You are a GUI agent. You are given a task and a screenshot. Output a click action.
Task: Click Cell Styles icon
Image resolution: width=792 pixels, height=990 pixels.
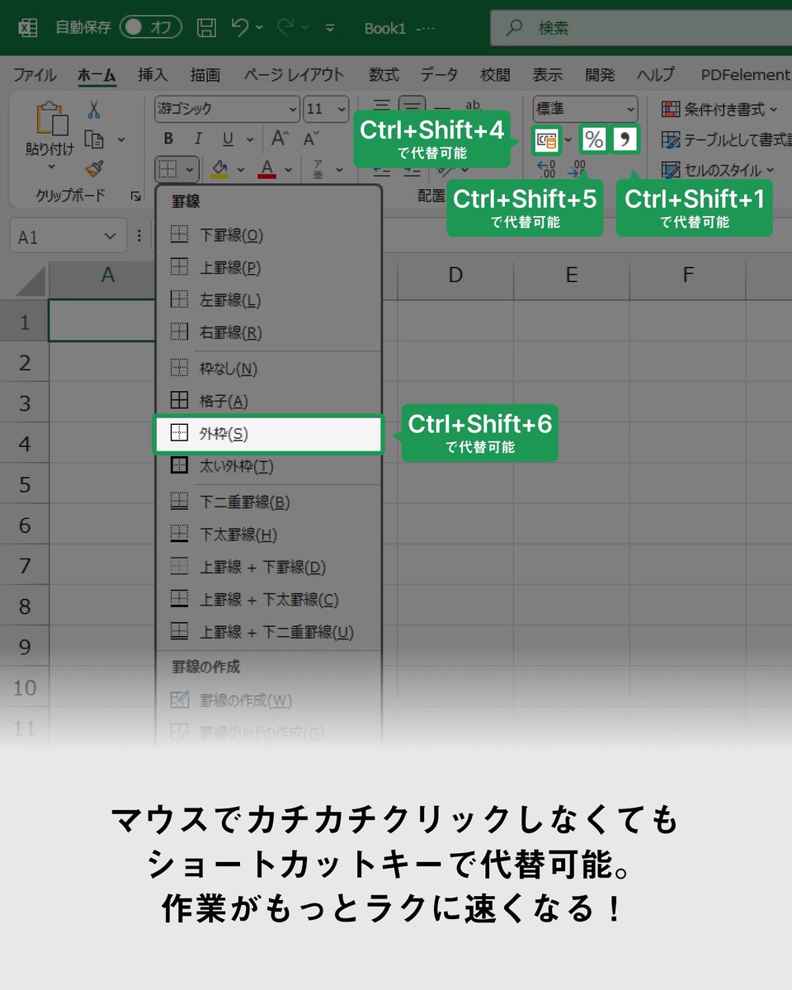[x=671, y=170]
